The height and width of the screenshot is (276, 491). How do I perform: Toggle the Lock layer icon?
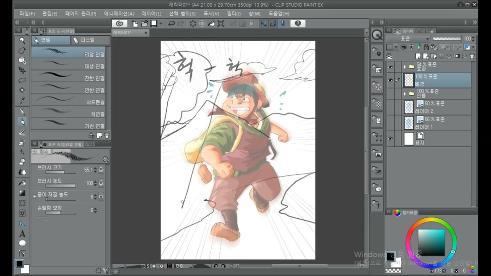point(426,47)
